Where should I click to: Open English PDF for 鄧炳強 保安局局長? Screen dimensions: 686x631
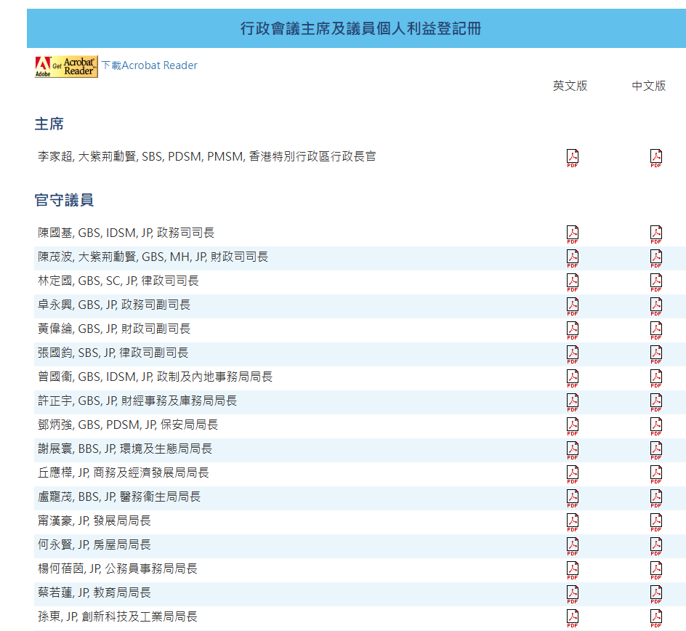(x=573, y=426)
